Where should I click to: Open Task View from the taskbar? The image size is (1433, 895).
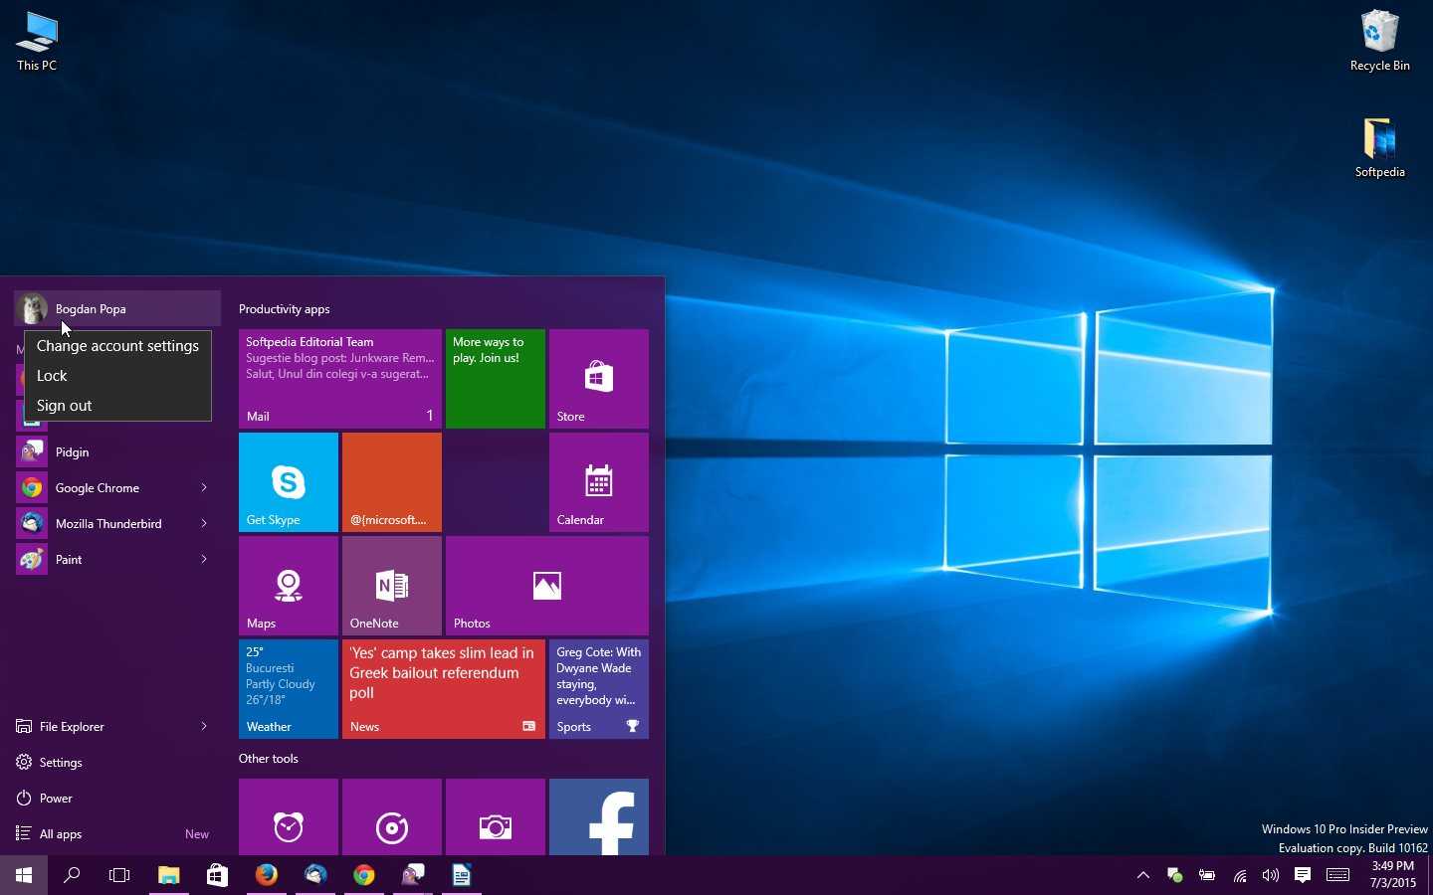point(118,876)
